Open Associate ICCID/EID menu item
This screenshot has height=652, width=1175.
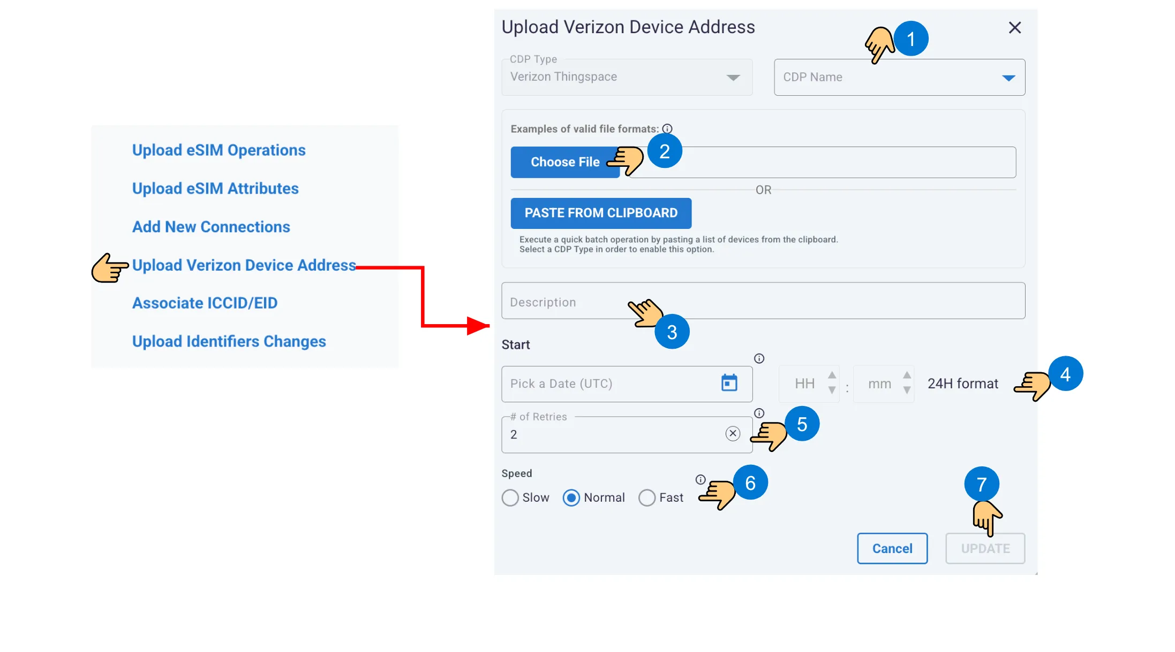click(x=205, y=303)
